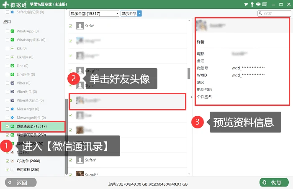Toggle the WhatsApp (0) checkbox
This screenshot has width=293, height=189.
coord(8,31)
